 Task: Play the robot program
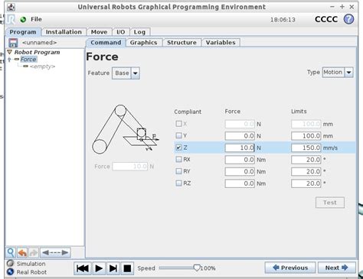(99, 268)
